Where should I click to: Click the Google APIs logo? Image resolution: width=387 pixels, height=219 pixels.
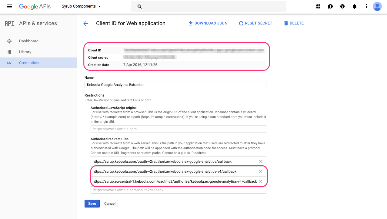pyautogui.click(x=35, y=6)
